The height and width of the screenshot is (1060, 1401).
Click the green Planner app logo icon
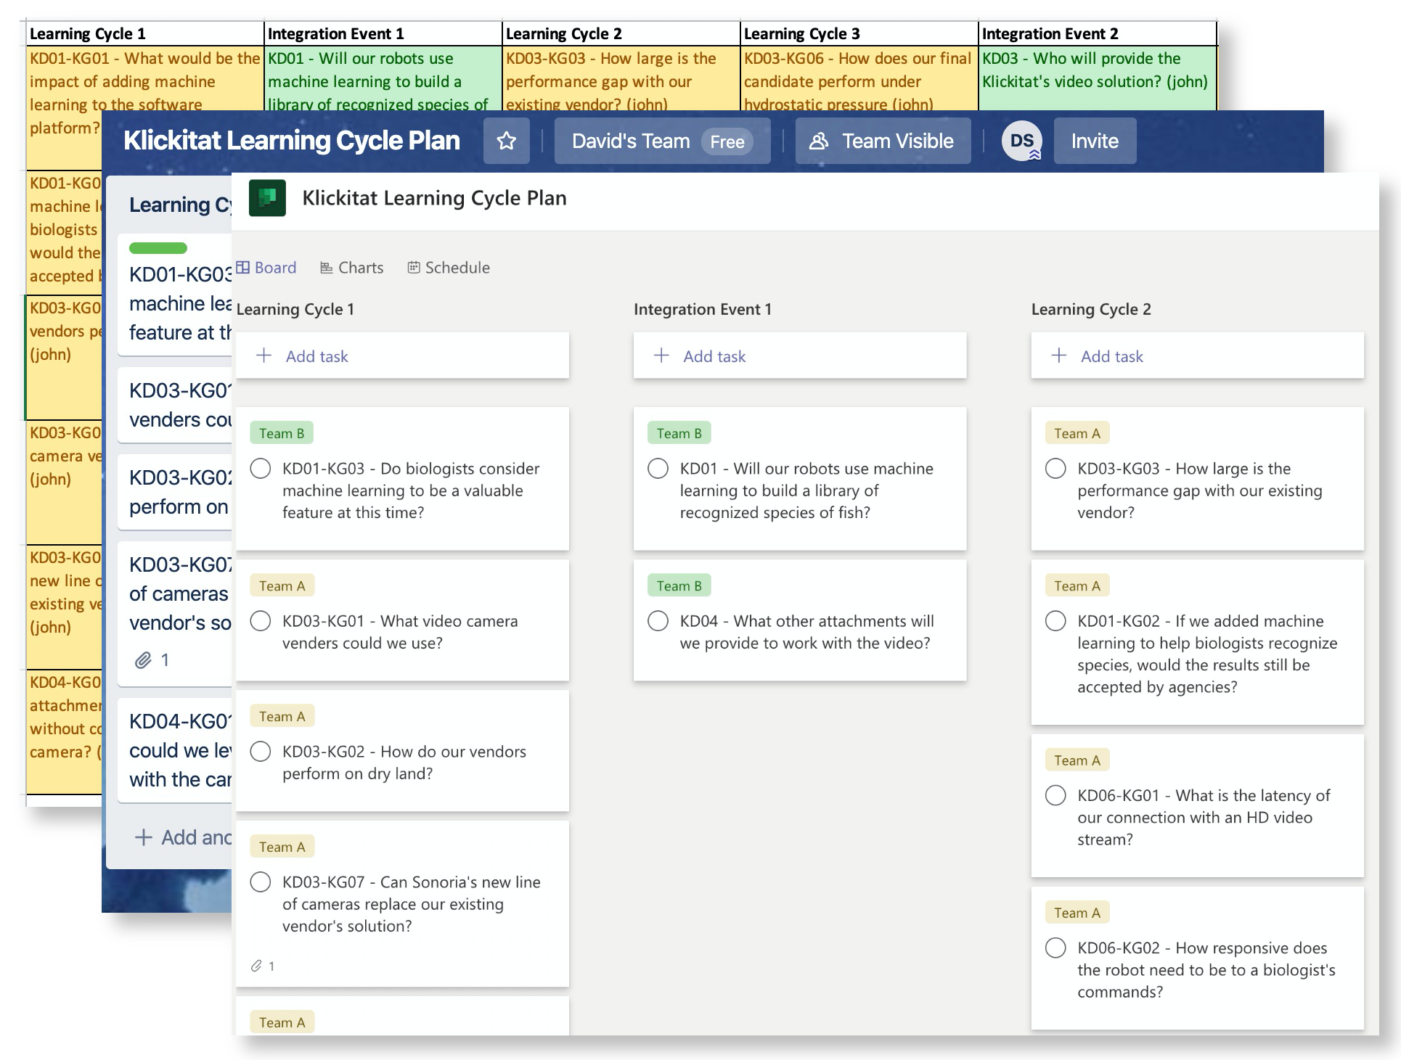[267, 198]
